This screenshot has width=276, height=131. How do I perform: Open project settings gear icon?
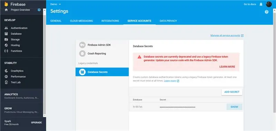pos(39,10)
